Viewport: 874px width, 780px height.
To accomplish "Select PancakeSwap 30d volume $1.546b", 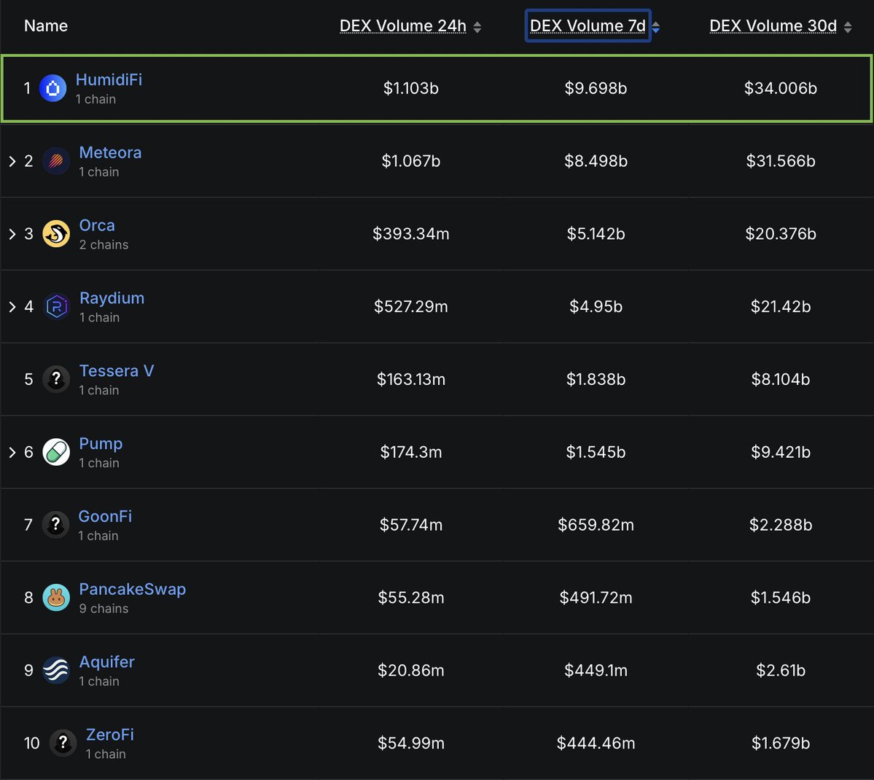I will [x=781, y=598].
